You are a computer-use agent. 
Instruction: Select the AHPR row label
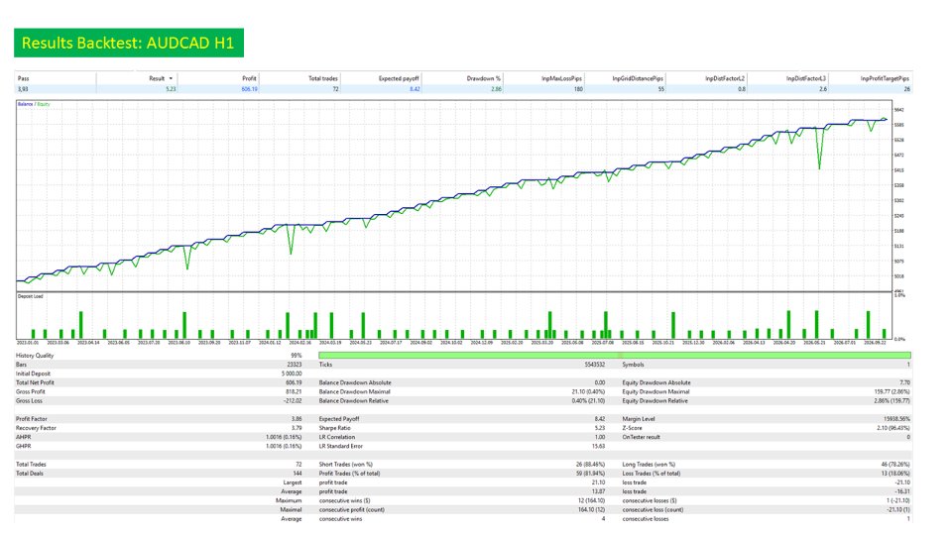tap(23, 437)
